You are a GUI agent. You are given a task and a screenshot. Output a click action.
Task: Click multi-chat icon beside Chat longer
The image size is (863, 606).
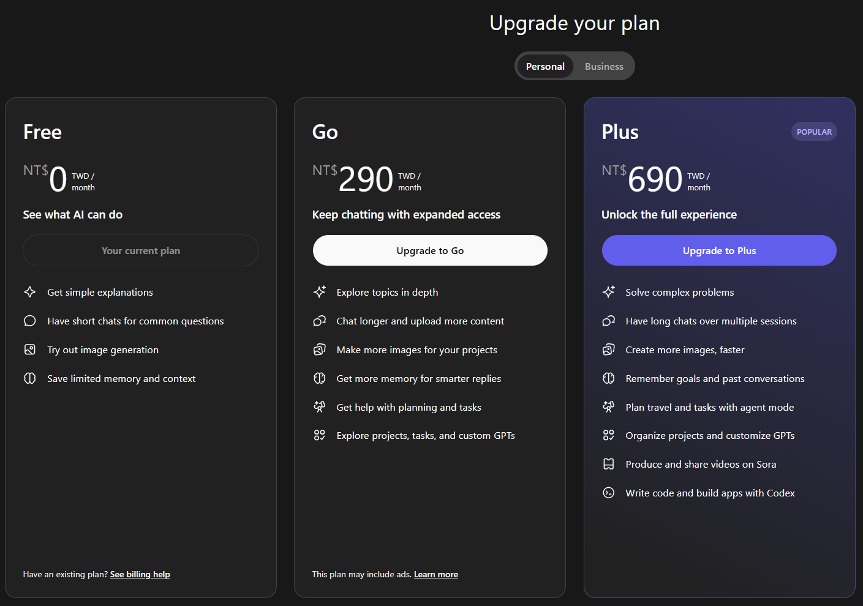[x=319, y=321]
